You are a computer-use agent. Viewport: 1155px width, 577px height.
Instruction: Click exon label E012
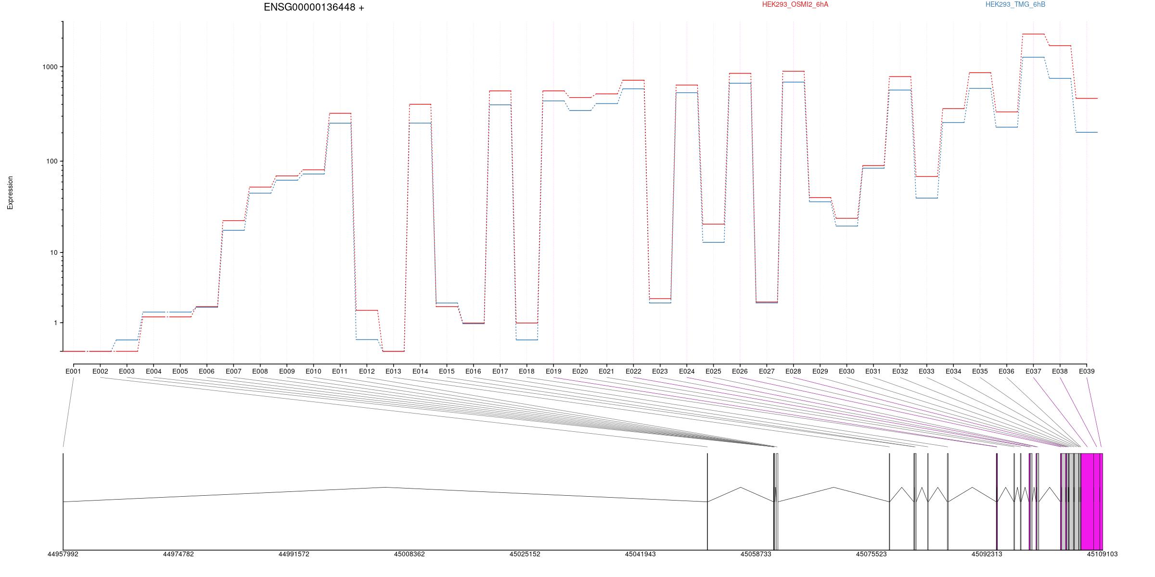pyautogui.click(x=367, y=371)
